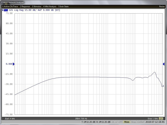Screen dimensions: 167x125
Task: Click the Stop status indicator
Action: 133,122
